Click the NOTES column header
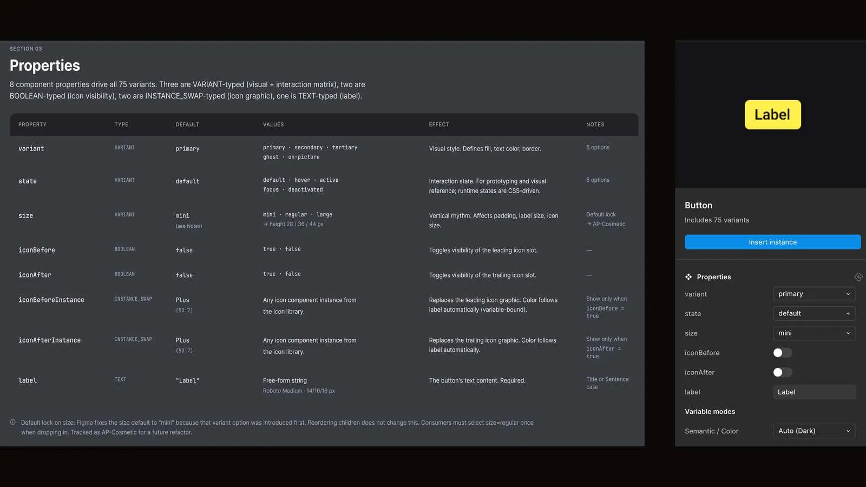Viewport: 866px width, 487px height. point(595,124)
